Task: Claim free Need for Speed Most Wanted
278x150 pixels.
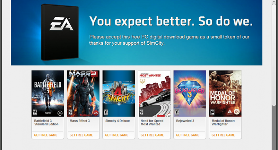Action: [152, 135]
